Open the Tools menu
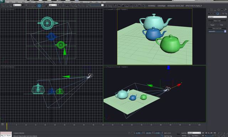228x137 pixels. (14, 2)
